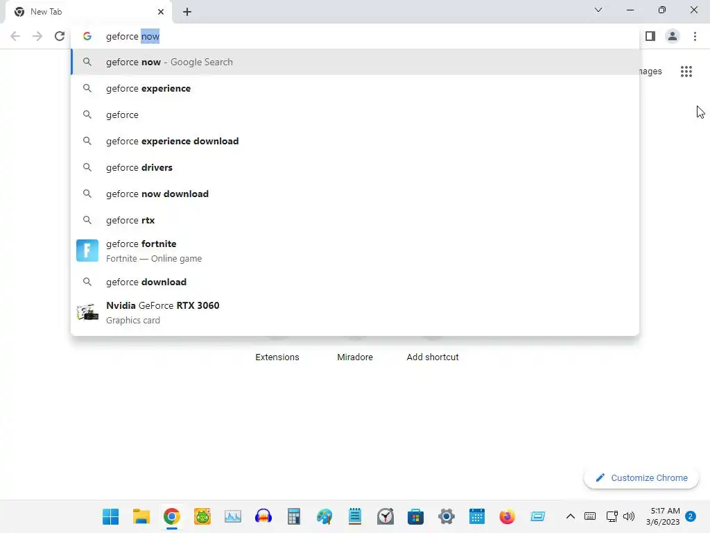Image resolution: width=710 pixels, height=533 pixels.
Task: Open the Calendar taskbar icon
Action: click(x=477, y=516)
